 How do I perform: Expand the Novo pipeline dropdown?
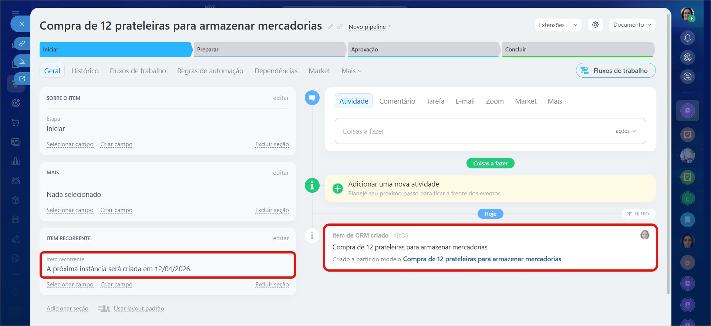[370, 27]
